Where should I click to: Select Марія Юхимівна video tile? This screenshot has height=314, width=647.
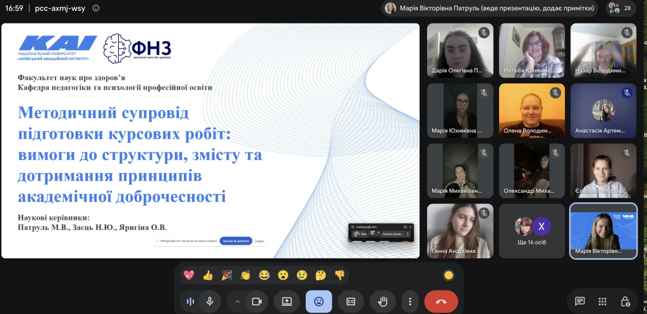pos(460,111)
